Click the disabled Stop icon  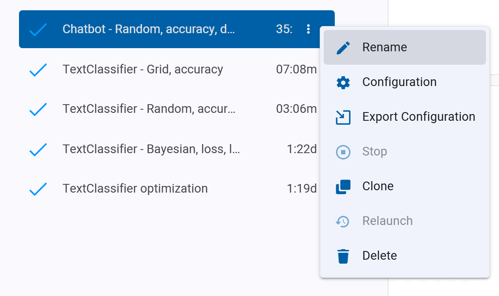344,151
